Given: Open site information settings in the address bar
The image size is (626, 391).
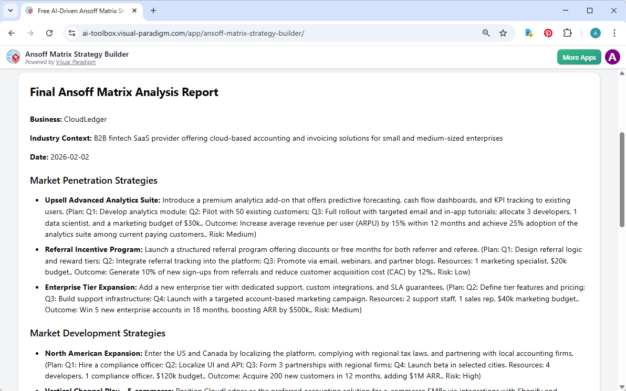Looking at the screenshot, I should (71, 33).
